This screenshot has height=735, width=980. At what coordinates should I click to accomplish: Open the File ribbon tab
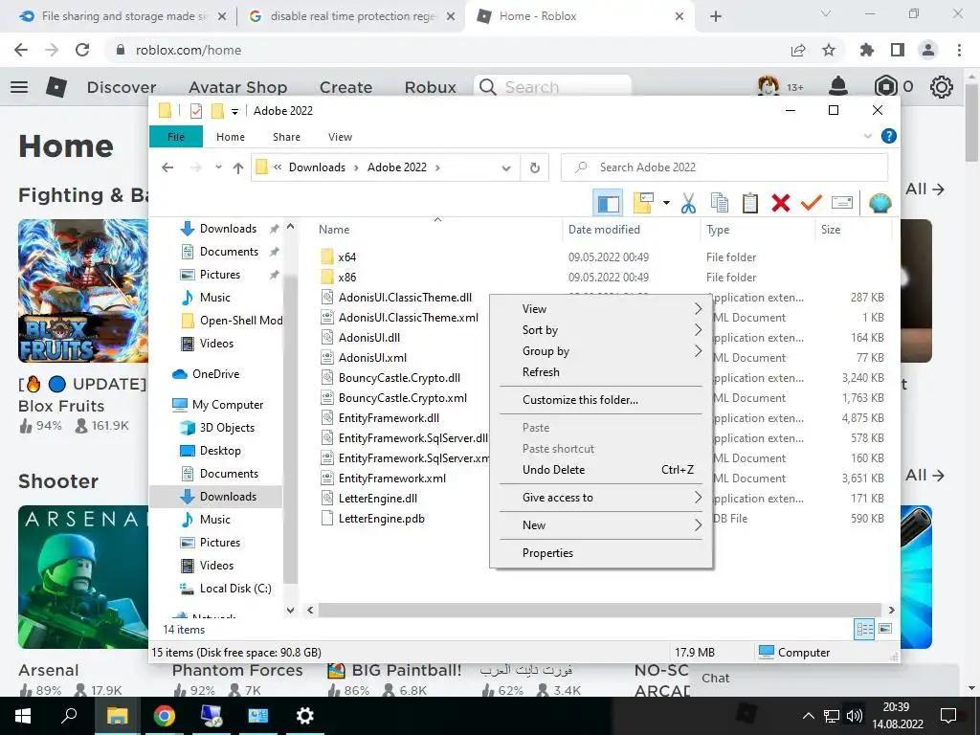176,137
